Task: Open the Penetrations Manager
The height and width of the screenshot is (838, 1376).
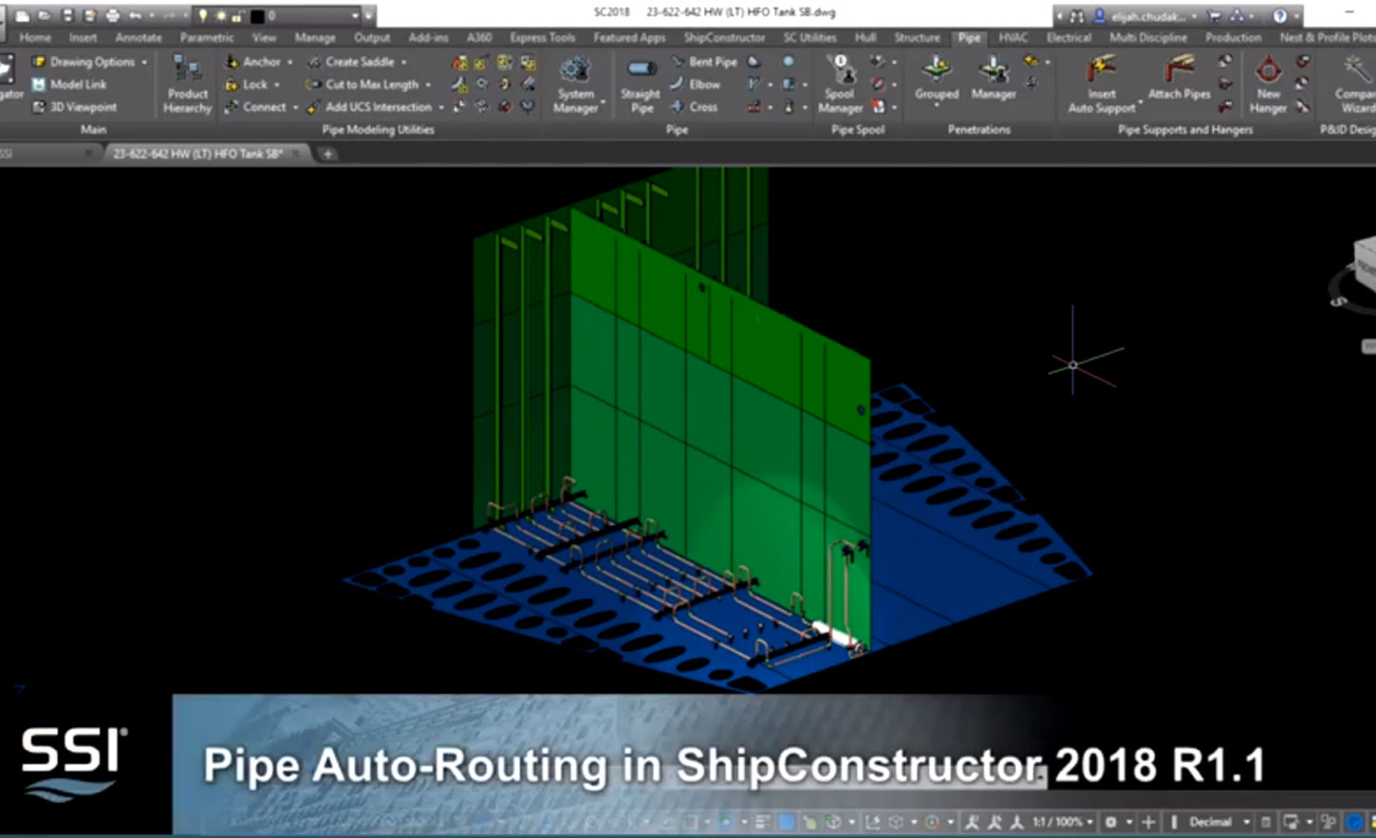Action: click(993, 83)
